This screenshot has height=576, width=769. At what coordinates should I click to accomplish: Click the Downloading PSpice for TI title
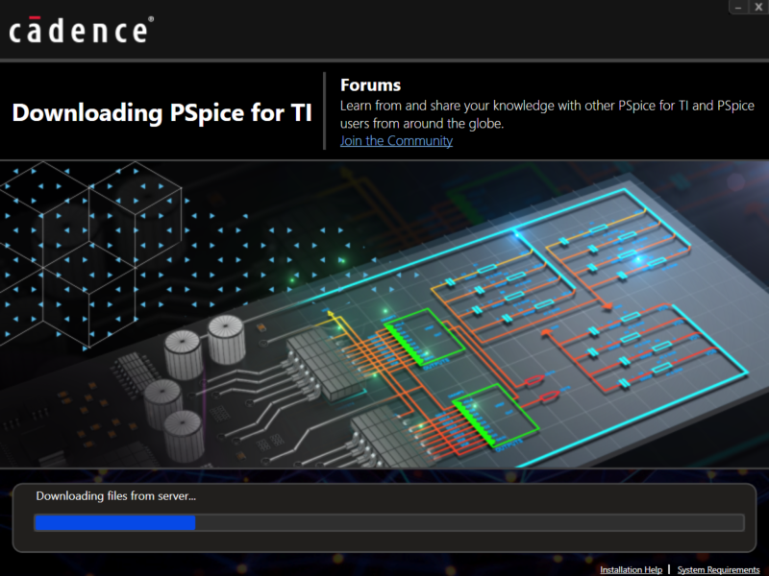(161, 112)
